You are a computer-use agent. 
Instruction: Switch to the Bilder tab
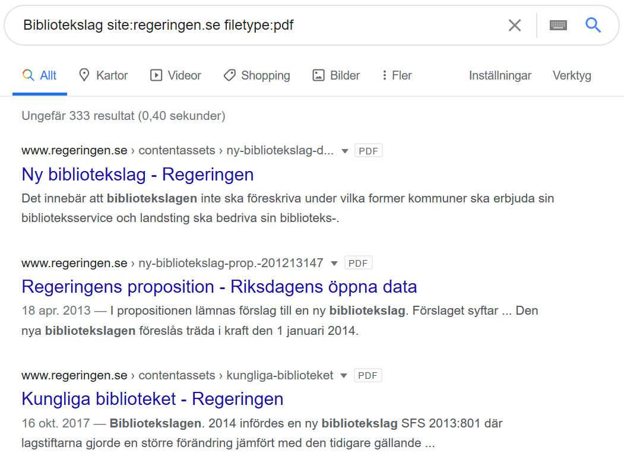(x=336, y=75)
